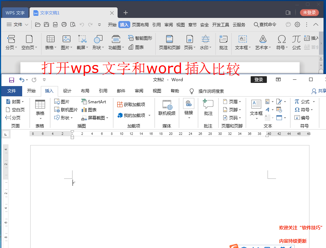Toggle Word ruler tab selector
The height and width of the screenshot is (248, 326).
pos(6,135)
